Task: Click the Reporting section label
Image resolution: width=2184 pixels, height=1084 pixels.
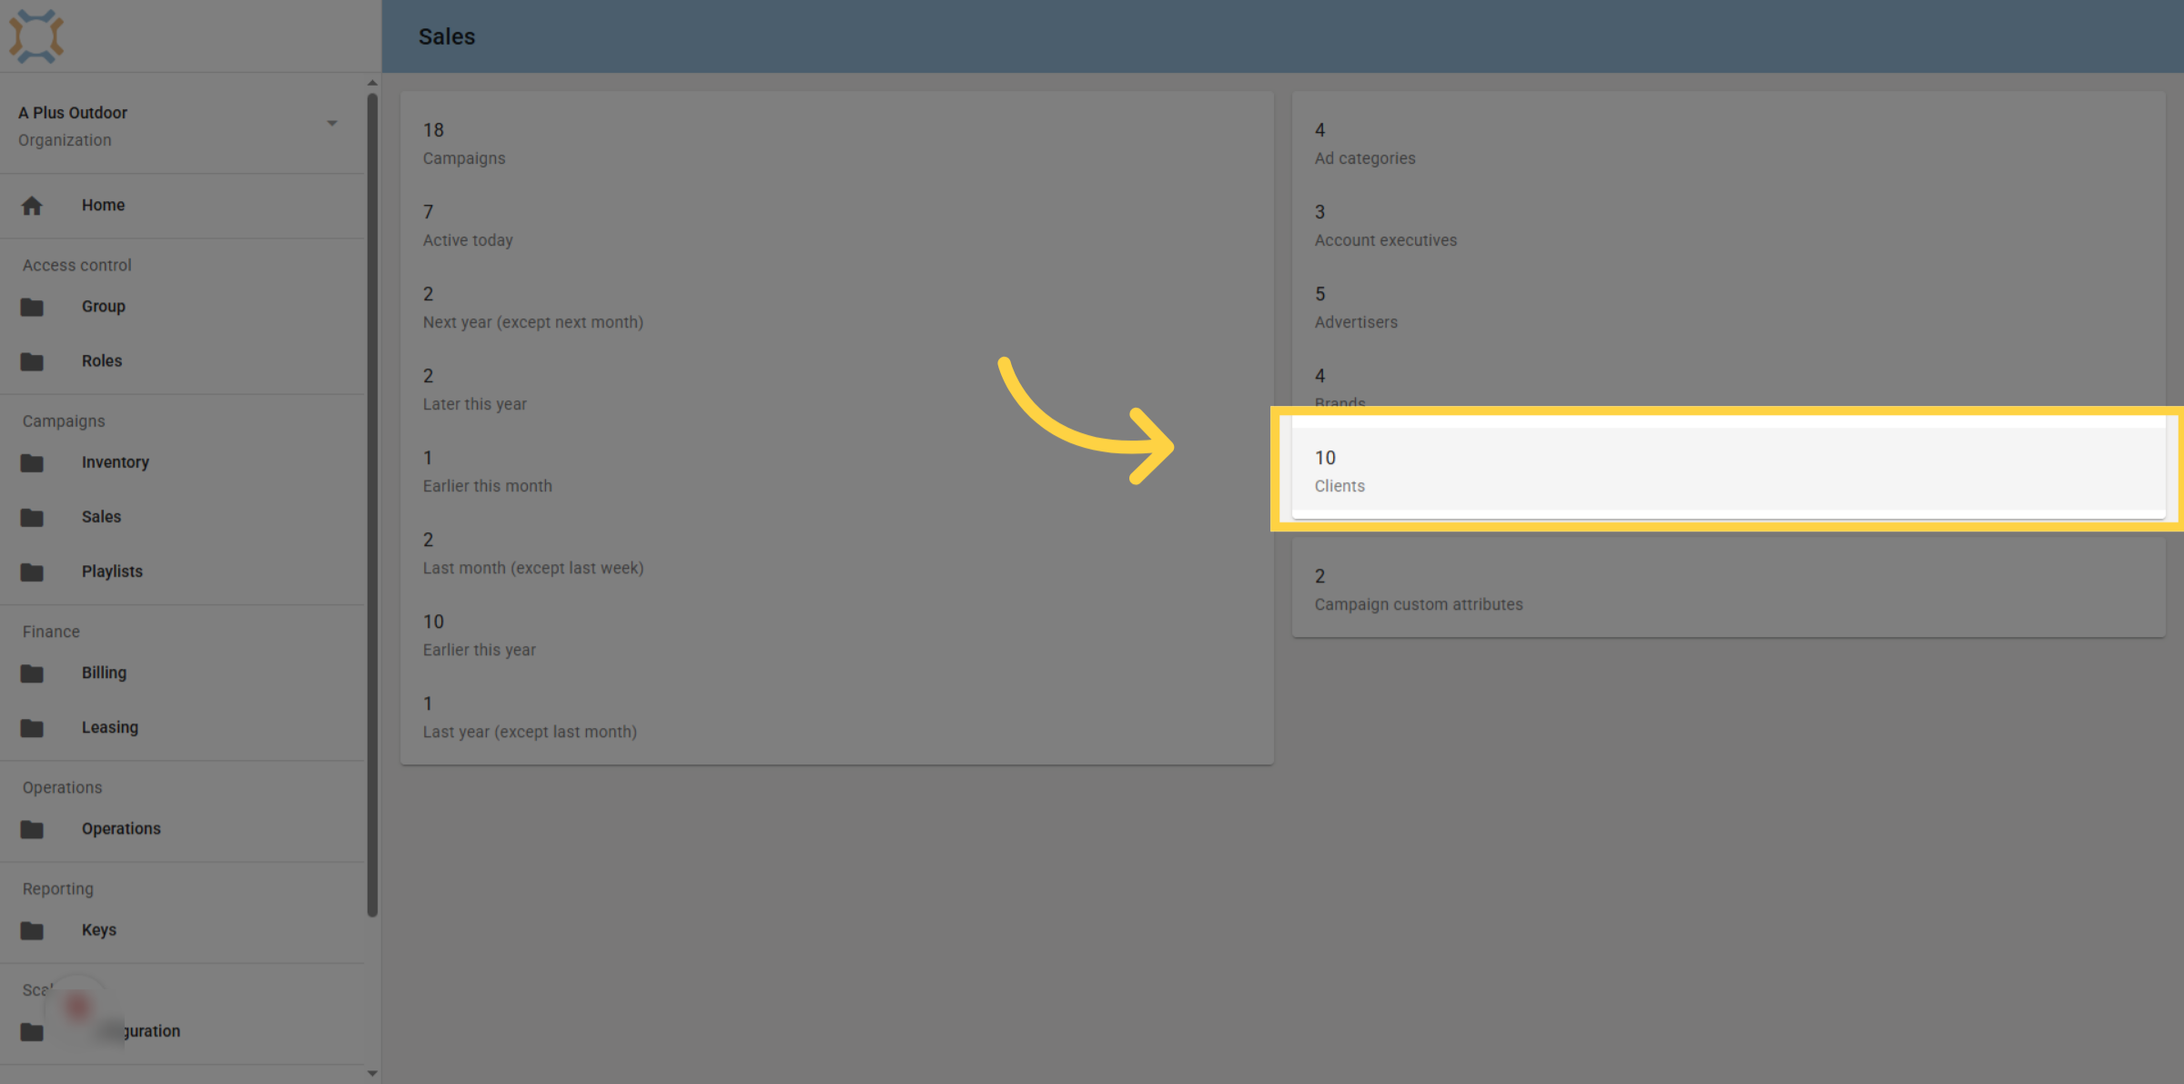Action: [x=58, y=889]
